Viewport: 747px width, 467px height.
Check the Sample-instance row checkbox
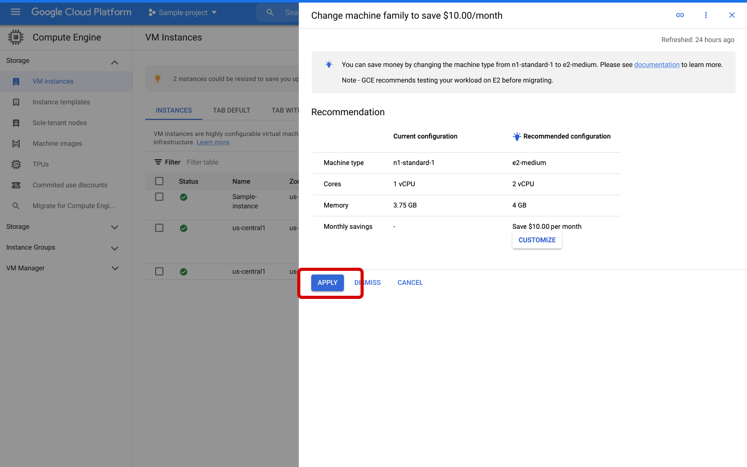pos(159,197)
